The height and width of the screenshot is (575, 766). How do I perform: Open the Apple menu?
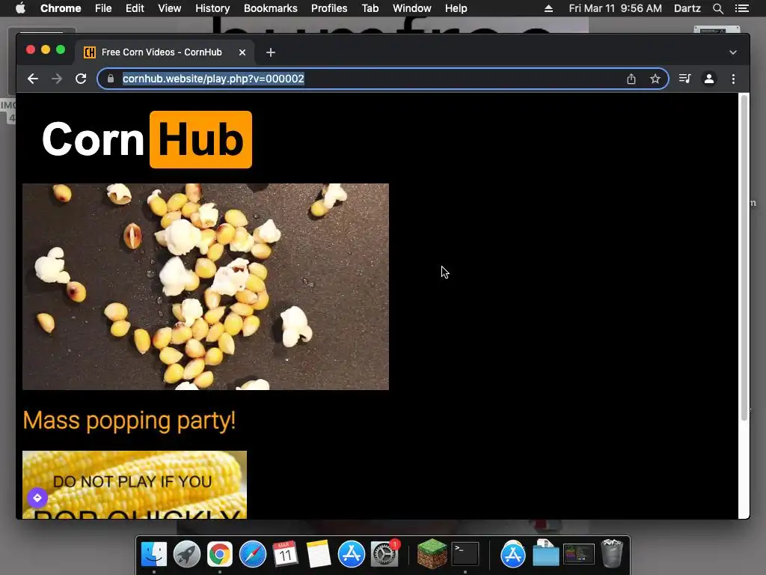coord(20,8)
